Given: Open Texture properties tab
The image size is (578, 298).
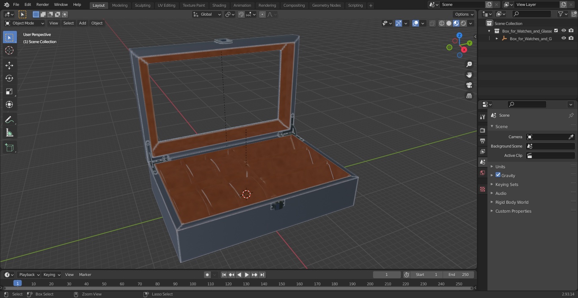Looking at the screenshot, I should [482, 189].
